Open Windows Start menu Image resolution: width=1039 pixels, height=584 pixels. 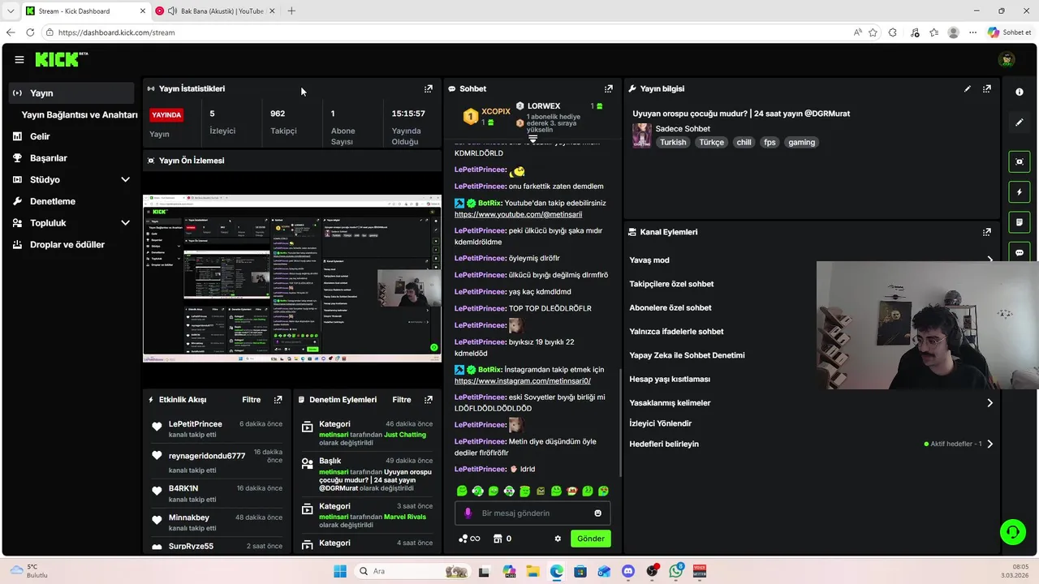(x=340, y=571)
